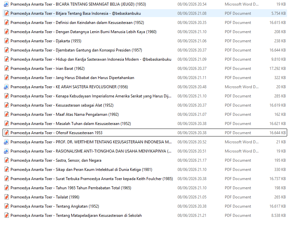
Task: Select file name Jang Harus Dibabat dan Harus Dipertahankan
Action: [72, 78]
